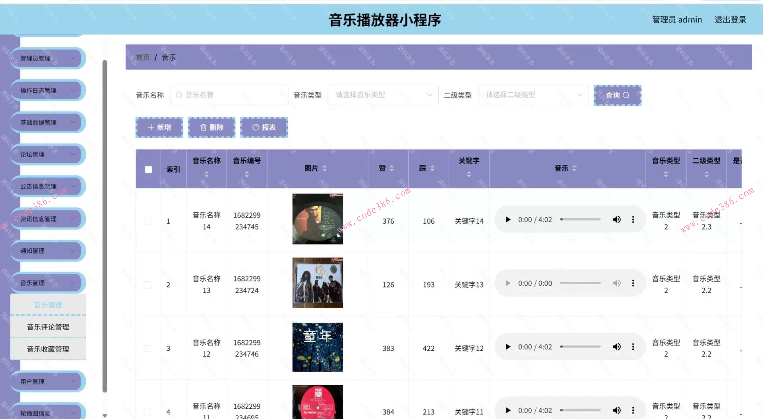Screen dimensions: 763x419
Task: Check the checkbox for row 1
Action: 147,221
